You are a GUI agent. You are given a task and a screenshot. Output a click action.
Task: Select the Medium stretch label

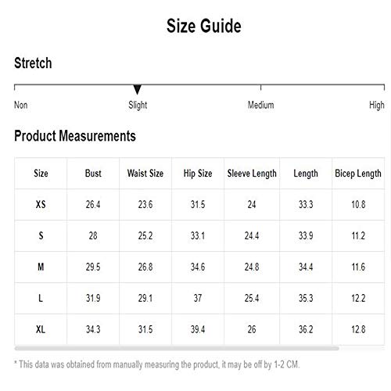click(260, 105)
